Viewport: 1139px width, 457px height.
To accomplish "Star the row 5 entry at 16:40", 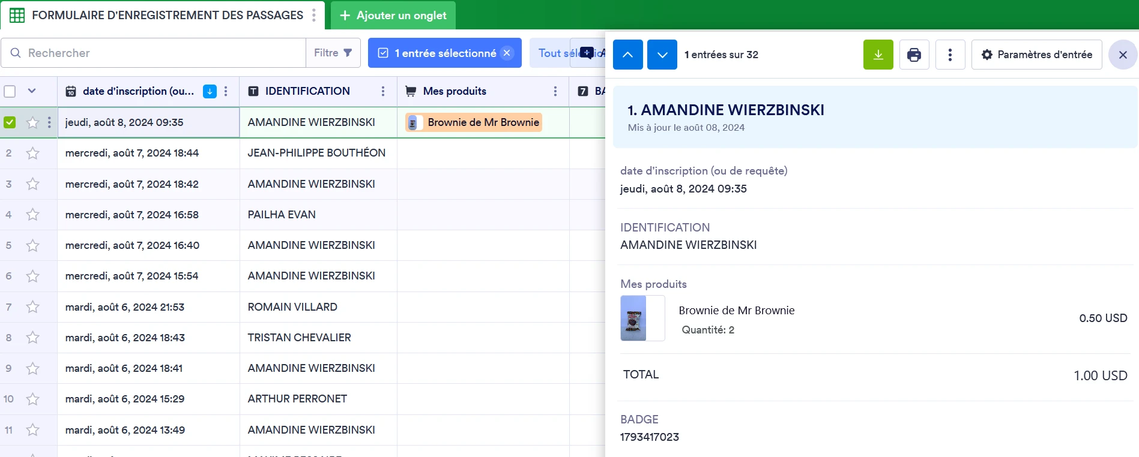I will point(33,245).
